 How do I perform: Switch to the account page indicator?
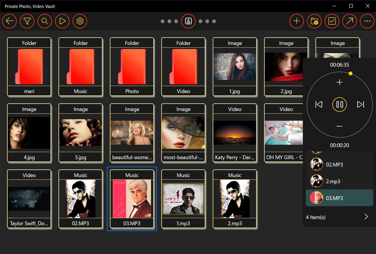[188, 21]
